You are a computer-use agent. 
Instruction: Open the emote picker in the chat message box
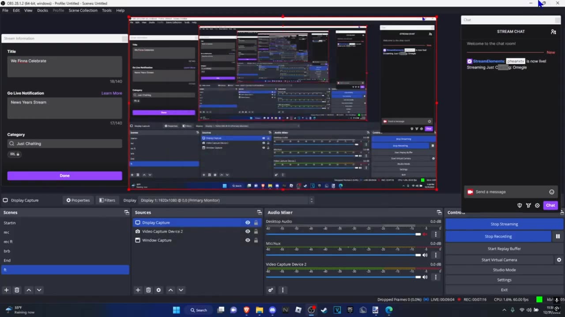(x=552, y=192)
